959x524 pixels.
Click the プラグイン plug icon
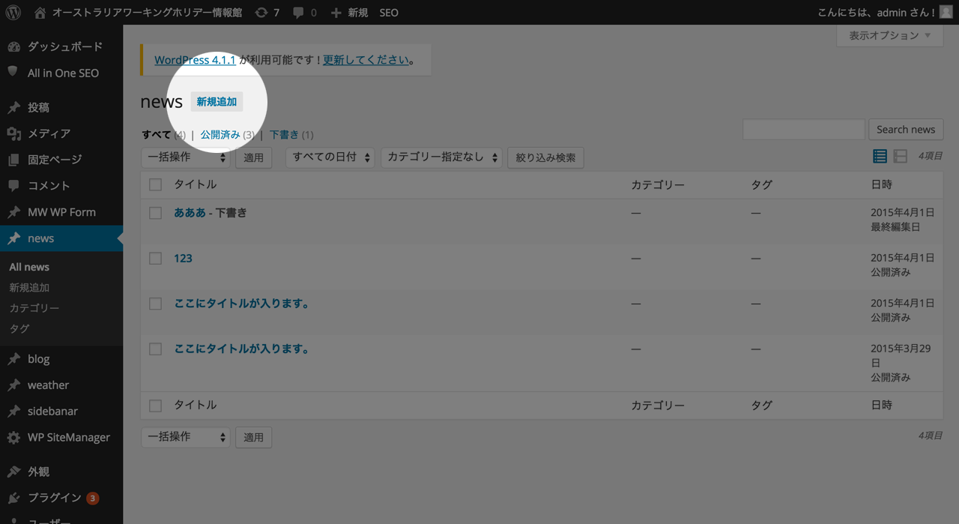pos(13,498)
